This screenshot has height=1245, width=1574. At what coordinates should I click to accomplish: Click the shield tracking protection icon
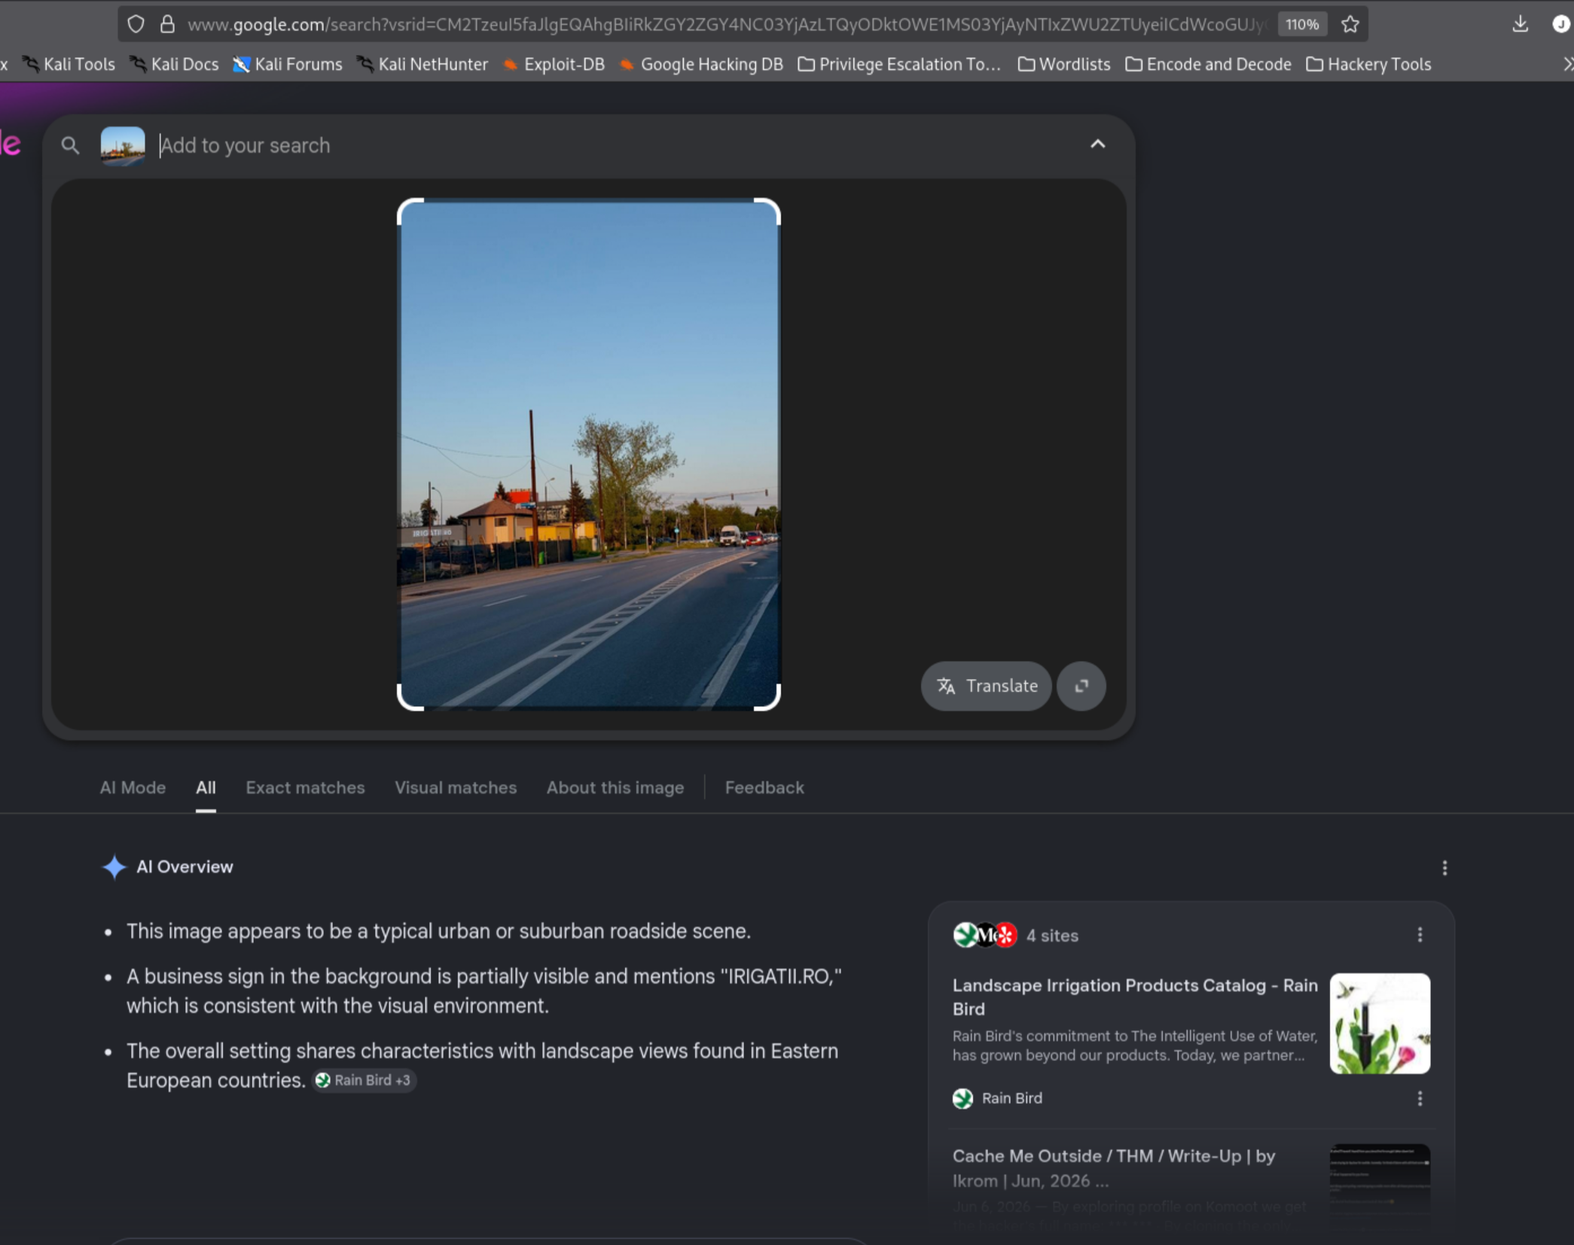136,24
